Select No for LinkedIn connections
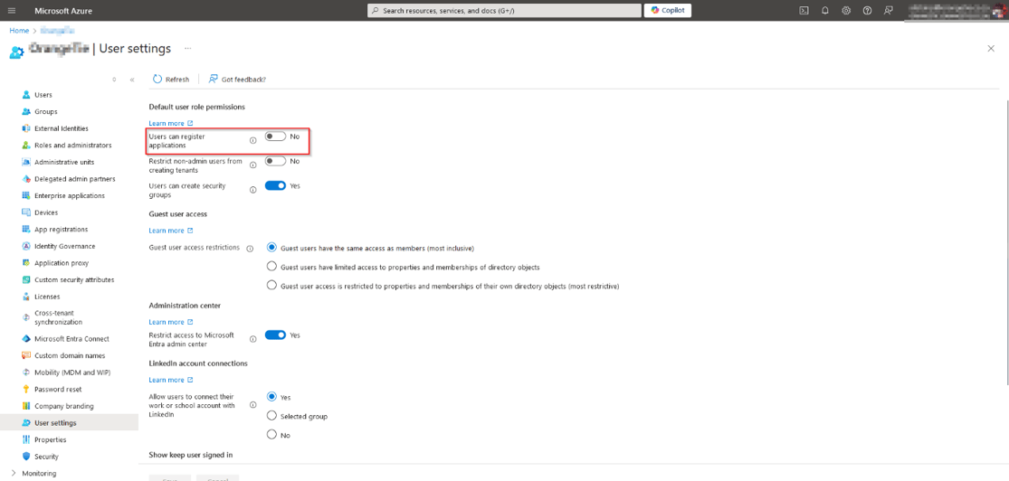Viewport: 1009px width, 481px height. [x=271, y=435]
